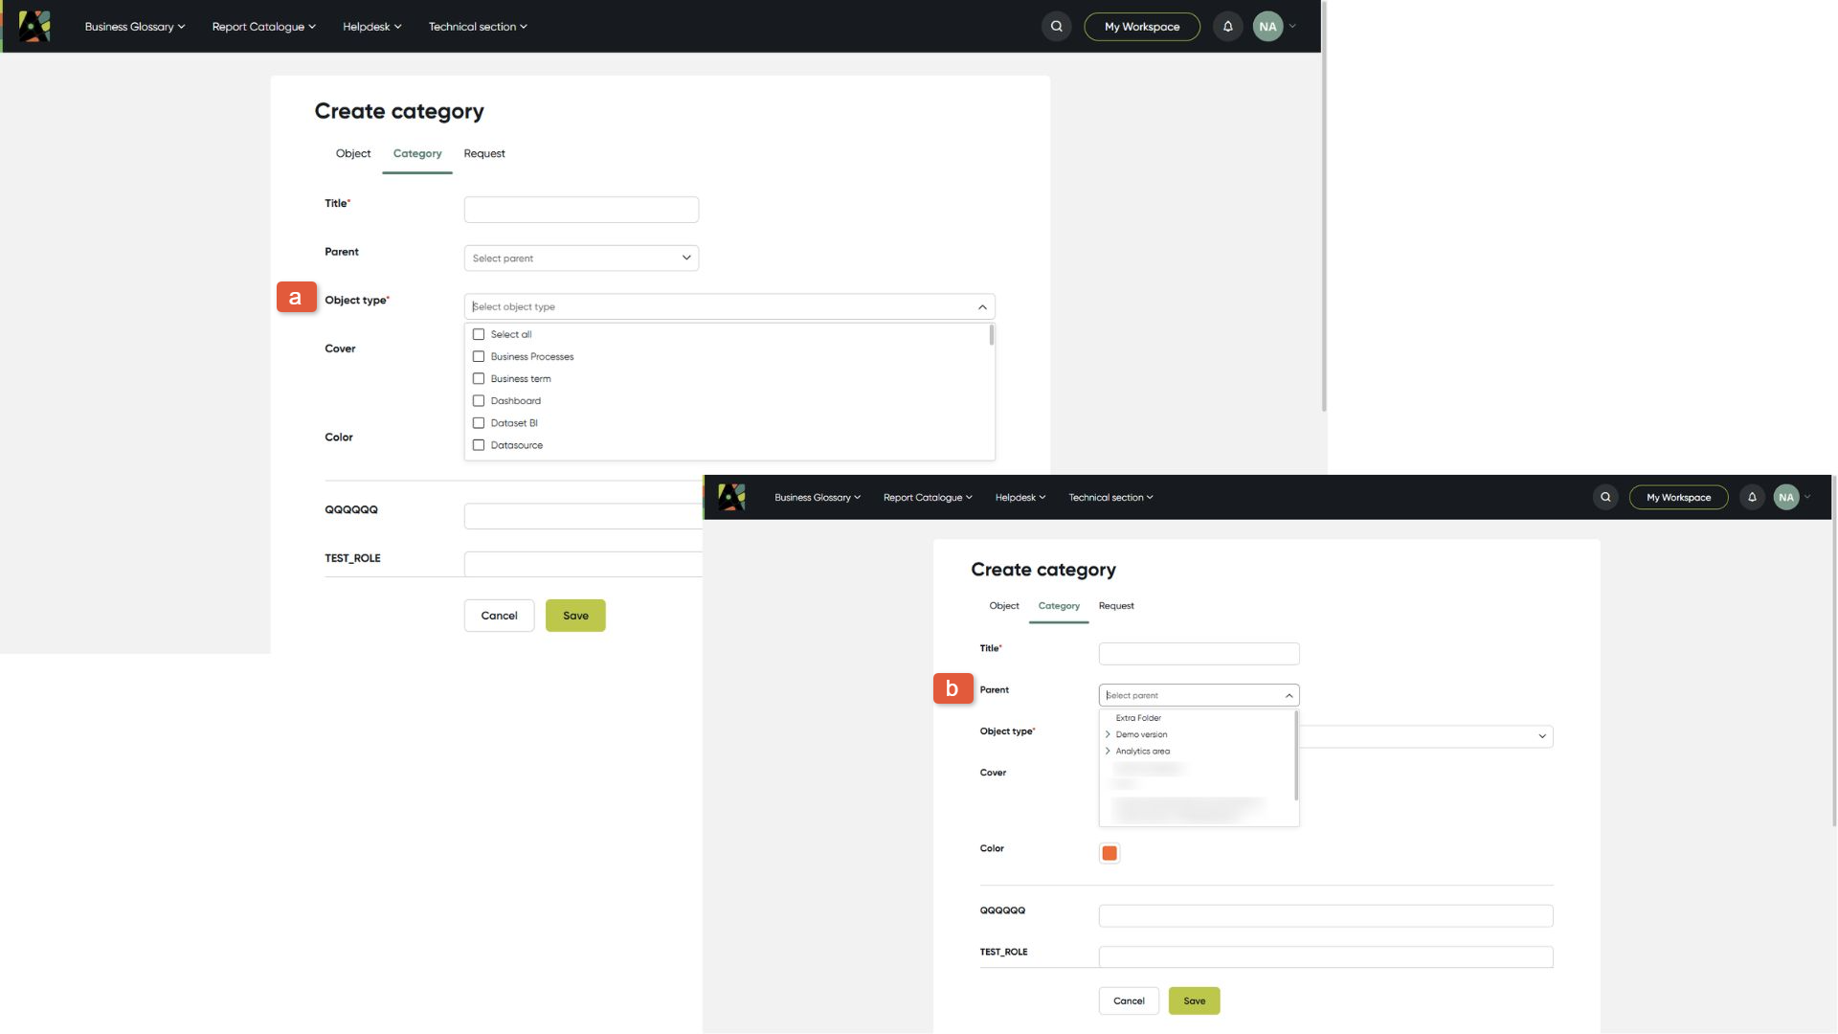
Task: Click NA avatar in lower screenshot header
Action: click(1786, 497)
